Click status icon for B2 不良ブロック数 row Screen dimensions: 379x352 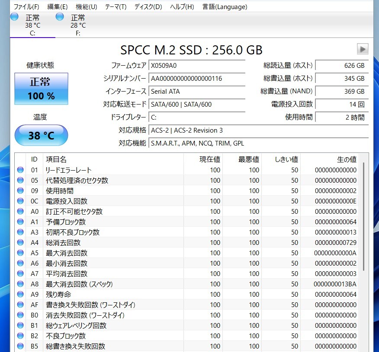pyautogui.click(x=20, y=336)
